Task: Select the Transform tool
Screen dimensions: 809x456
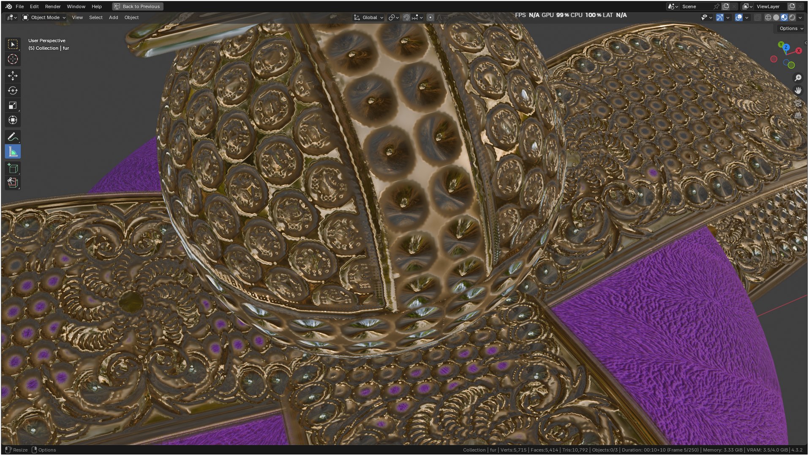Action: (13, 120)
